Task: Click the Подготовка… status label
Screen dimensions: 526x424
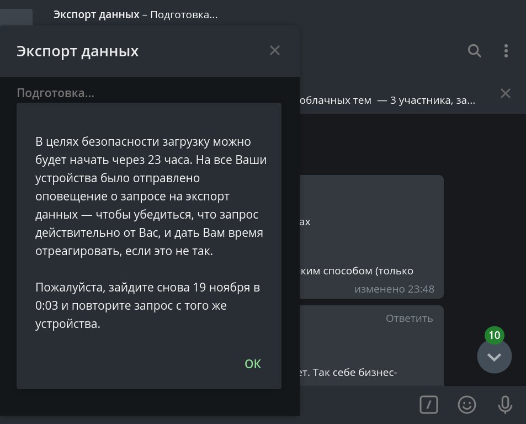Action: 55,93
